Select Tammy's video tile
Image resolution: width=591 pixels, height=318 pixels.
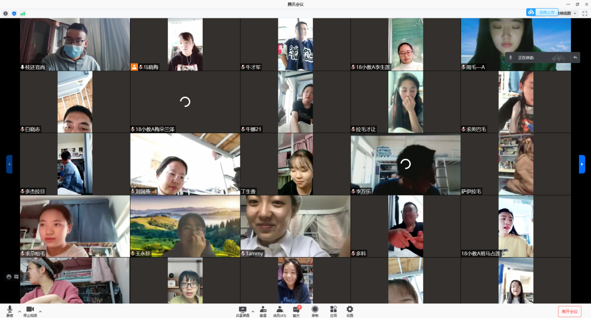[295, 226]
